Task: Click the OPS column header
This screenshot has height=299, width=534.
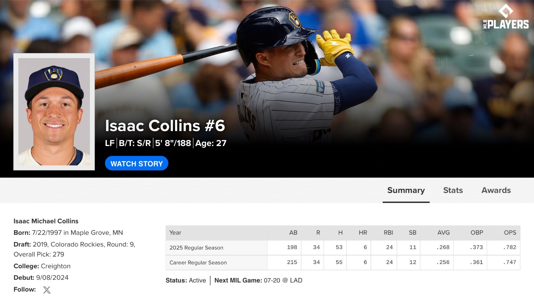Action: 510,233
